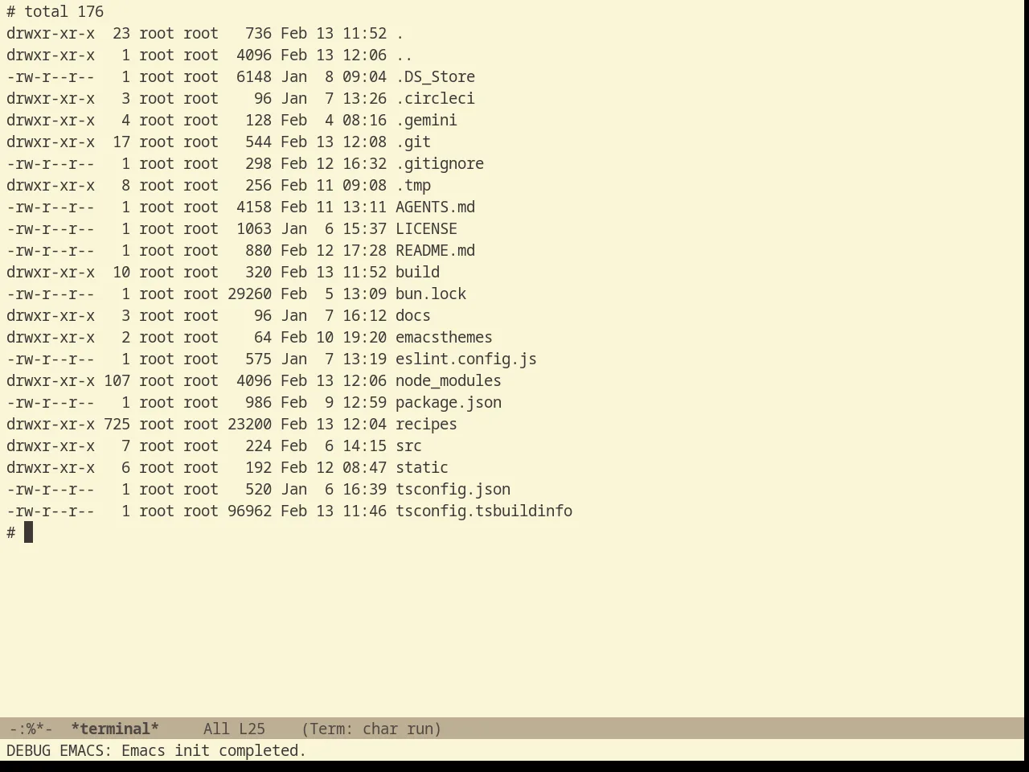Click the .gemini directory entry
Image resolution: width=1029 pixels, height=772 pixels.
pos(426,121)
